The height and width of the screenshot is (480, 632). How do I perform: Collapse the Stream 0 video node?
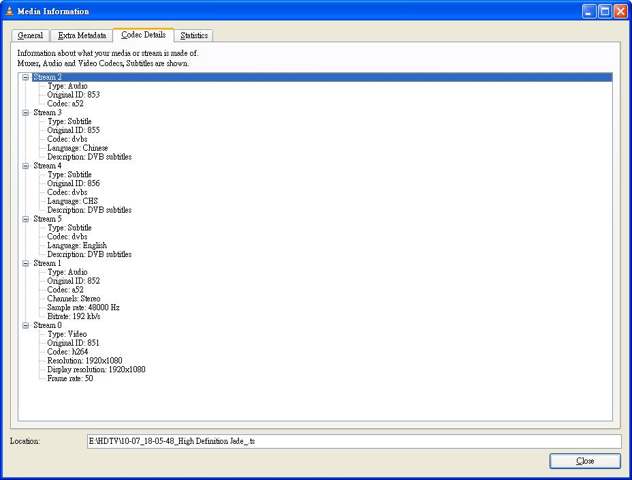(x=26, y=325)
